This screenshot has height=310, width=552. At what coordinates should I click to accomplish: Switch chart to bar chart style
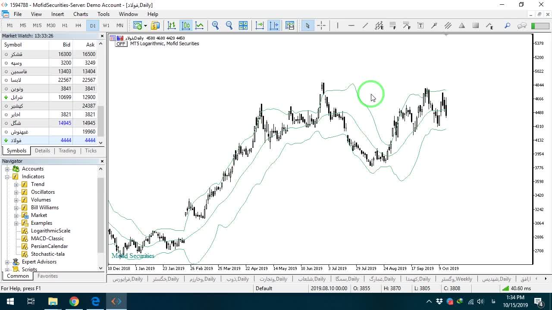pyautogui.click(x=172, y=25)
